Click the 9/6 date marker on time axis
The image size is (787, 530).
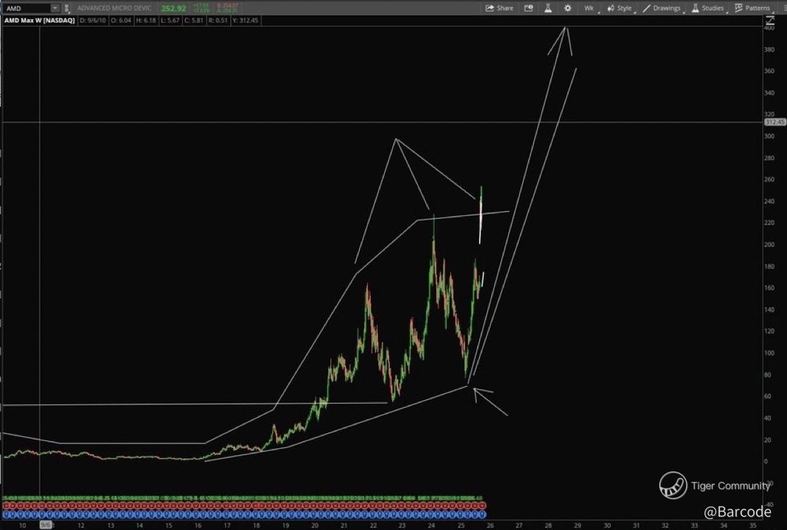tap(46, 524)
